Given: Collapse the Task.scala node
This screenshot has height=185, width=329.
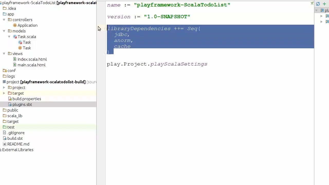Looking at the screenshot, I should pyautogui.click(x=9, y=37).
